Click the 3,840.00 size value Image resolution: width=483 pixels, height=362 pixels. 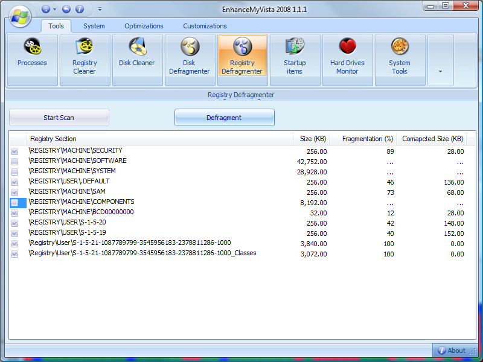click(x=313, y=244)
